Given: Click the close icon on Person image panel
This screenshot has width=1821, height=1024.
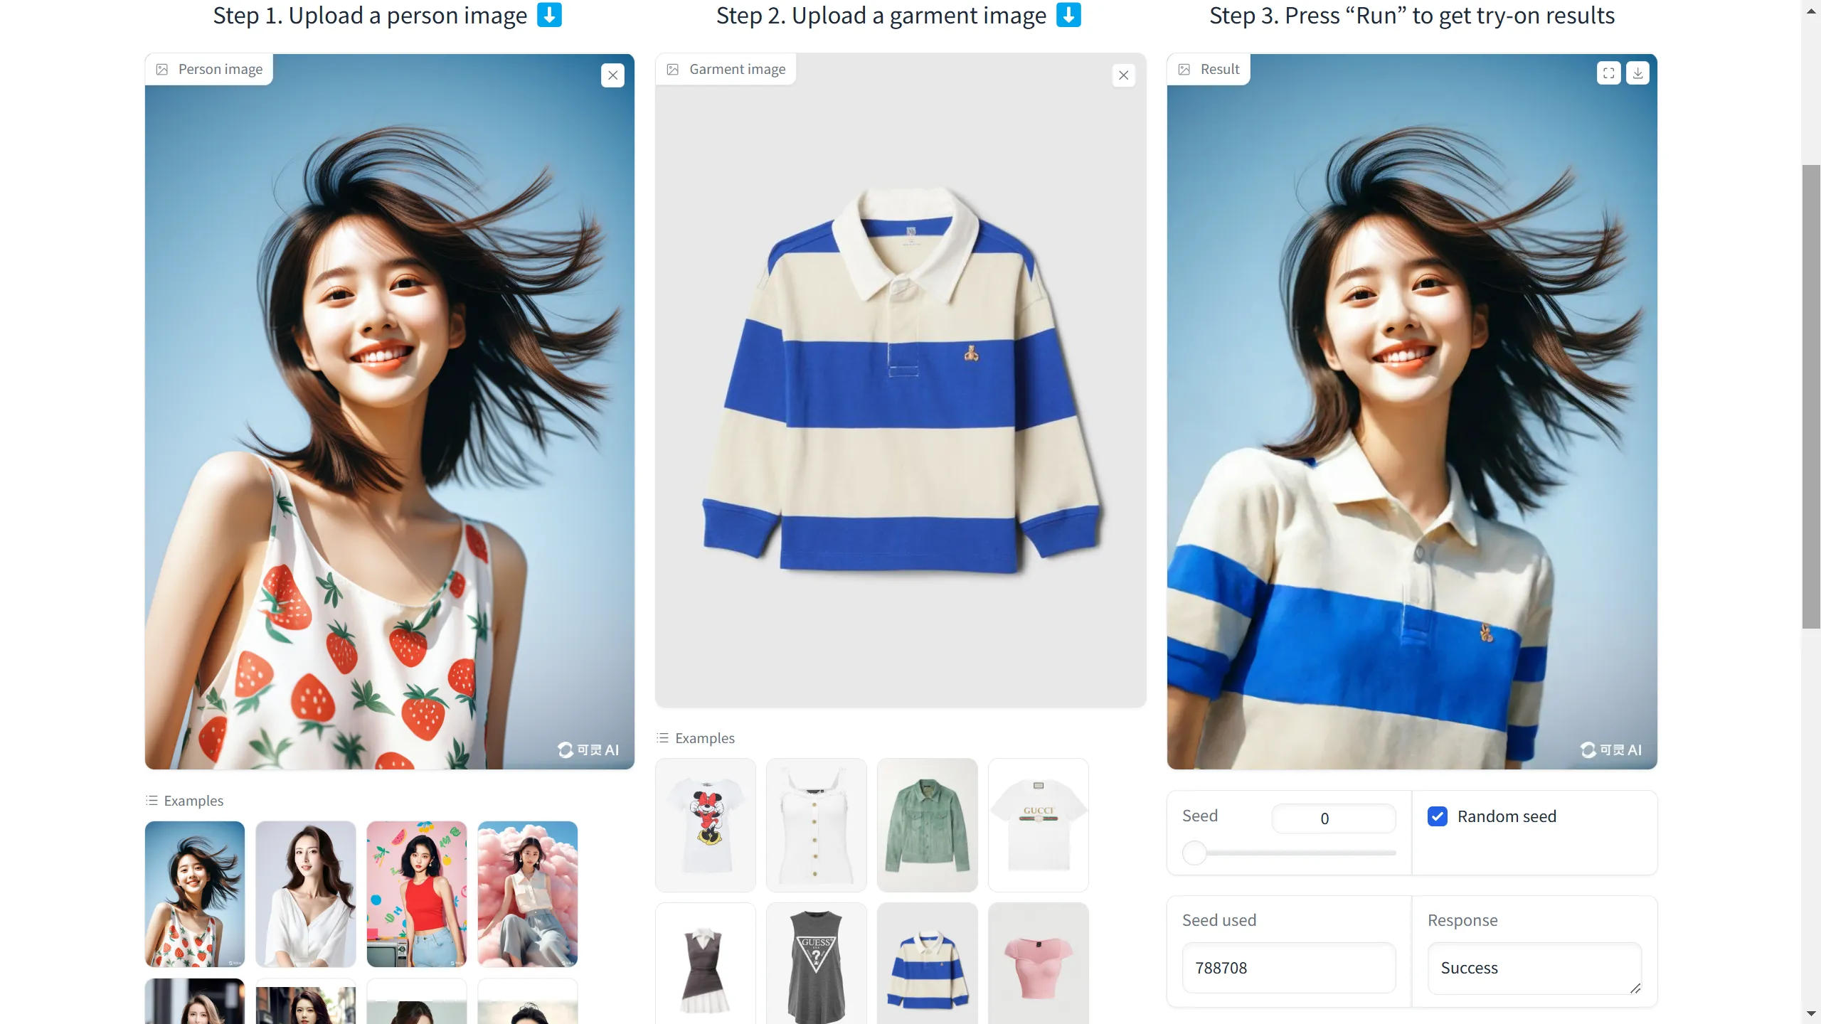Looking at the screenshot, I should point(613,75).
